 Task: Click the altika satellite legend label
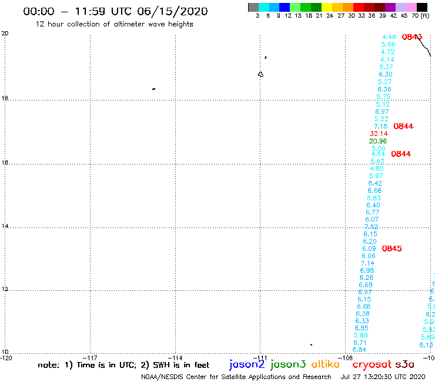[x=326, y=364]
